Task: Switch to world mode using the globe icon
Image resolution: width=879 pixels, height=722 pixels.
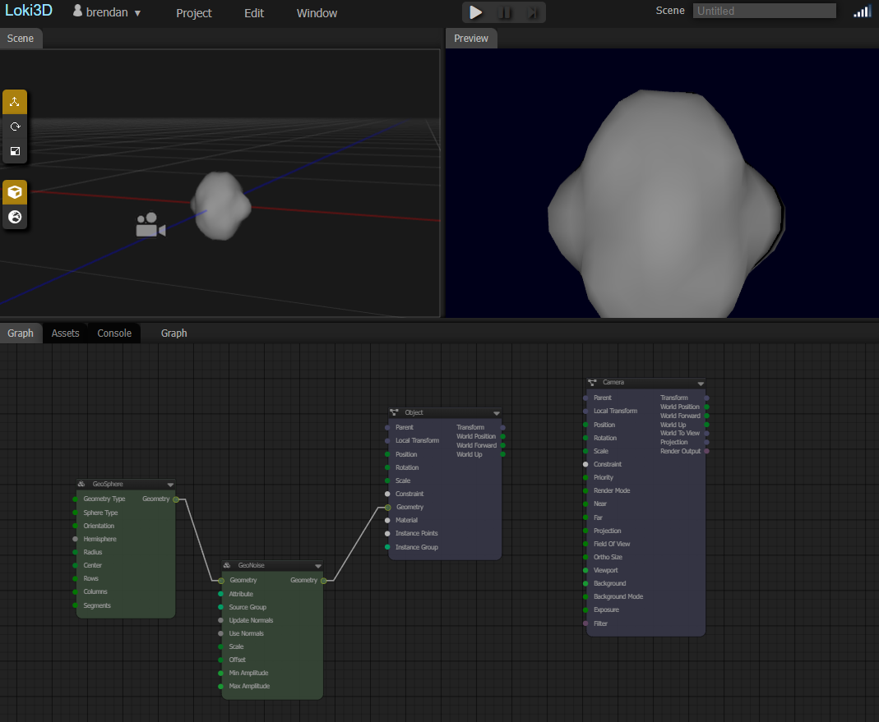Action: [14, 217]
